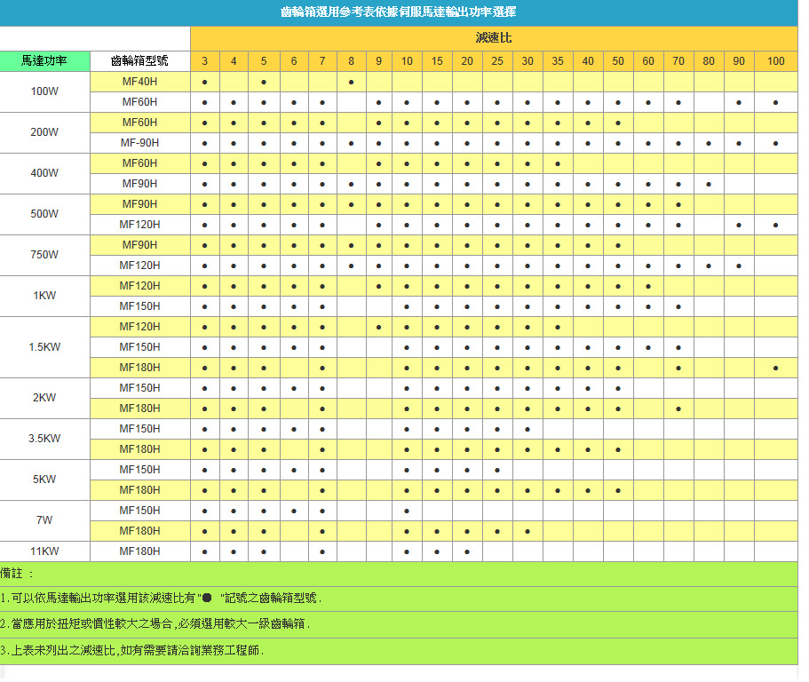Screen dimensions: 809x682
Task: Select the reduction ratio 100 column header
Action: point(775,61)
